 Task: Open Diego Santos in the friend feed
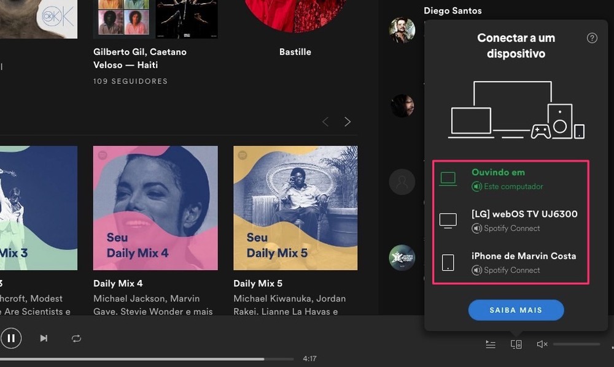pyautogui.click(x=453, y=10)
